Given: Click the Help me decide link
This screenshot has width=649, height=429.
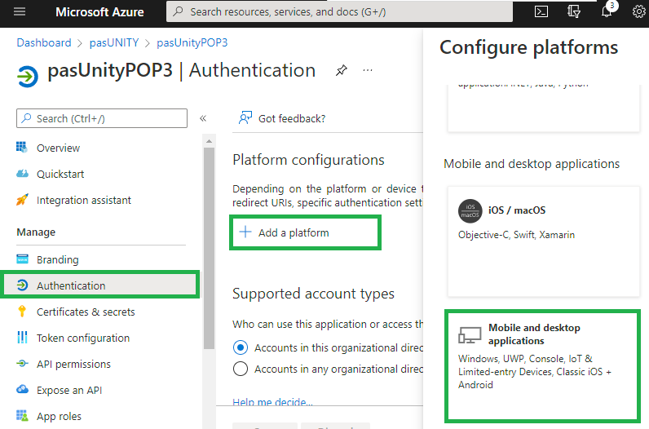Looking at the screenshot, I should pos(272,401).
